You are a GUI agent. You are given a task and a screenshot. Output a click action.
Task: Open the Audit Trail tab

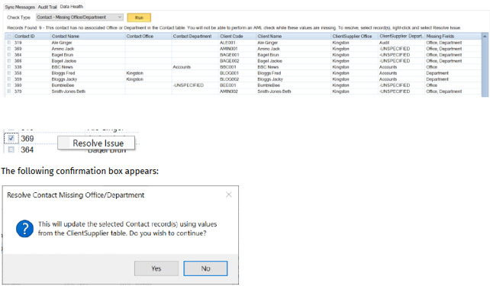click(x=47, y=7)
